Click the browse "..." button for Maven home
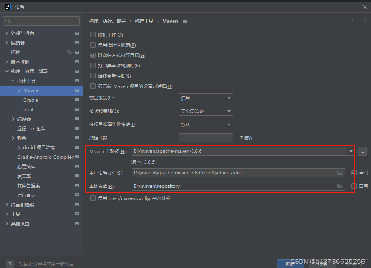Viewport: 371px width, 268px height. [362, 151]
